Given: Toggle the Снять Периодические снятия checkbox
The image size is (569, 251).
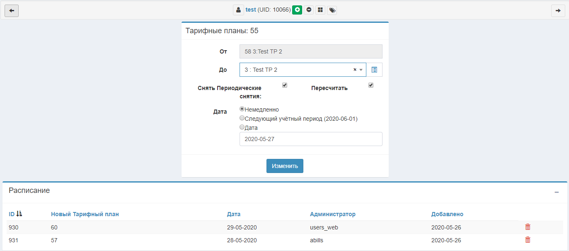Looking at the screenshot, I should [285, 85].
